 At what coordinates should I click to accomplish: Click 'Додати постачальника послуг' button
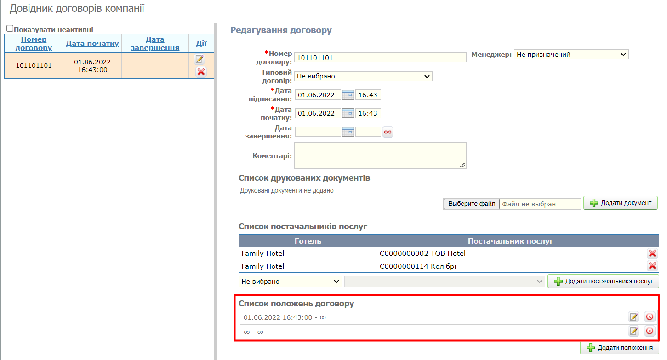[x=603, y=281]
